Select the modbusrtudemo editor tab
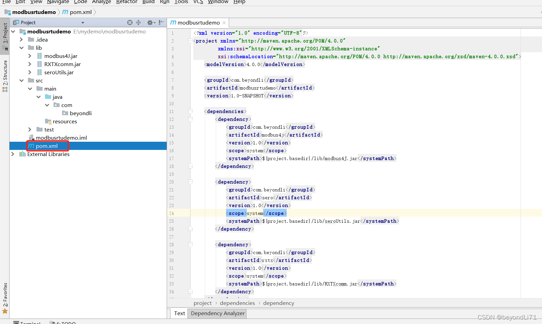The width and height of the screenshot is (542, 324). (x=198, y=22)
